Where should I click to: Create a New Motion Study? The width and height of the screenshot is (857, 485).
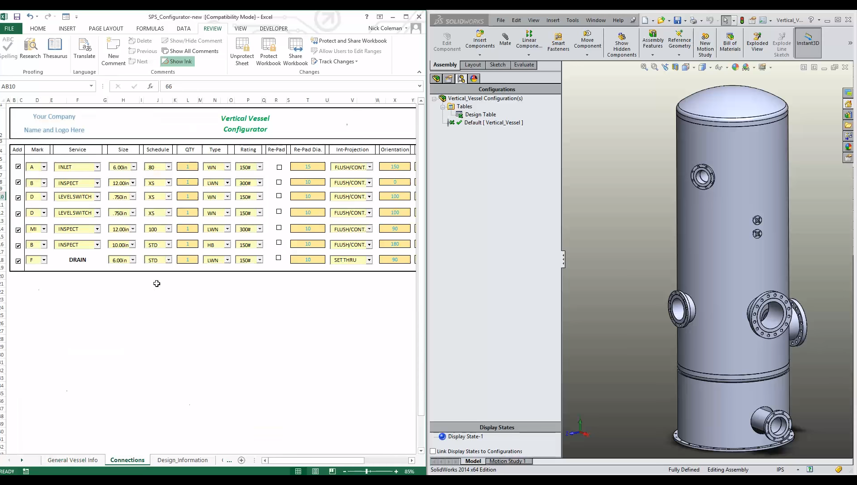(705, 45)
